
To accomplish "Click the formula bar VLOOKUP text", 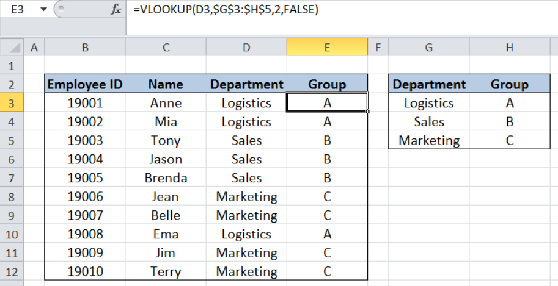I will click(226, 9).
